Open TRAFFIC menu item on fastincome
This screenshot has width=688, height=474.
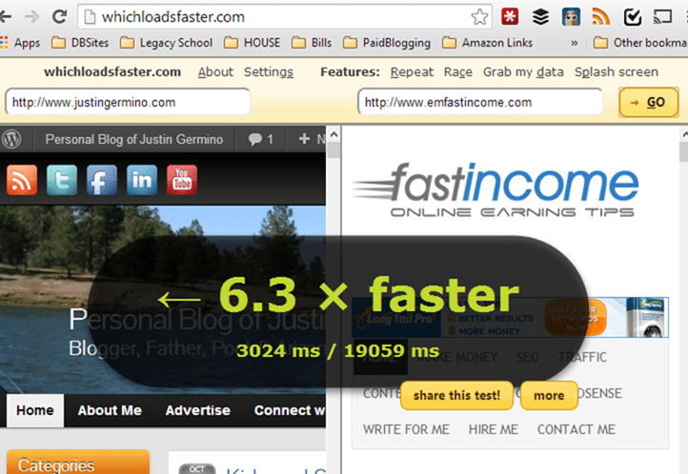(582, 357)
